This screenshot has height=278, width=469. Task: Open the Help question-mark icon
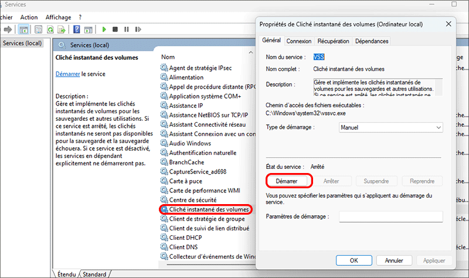[x=77, y=29]
